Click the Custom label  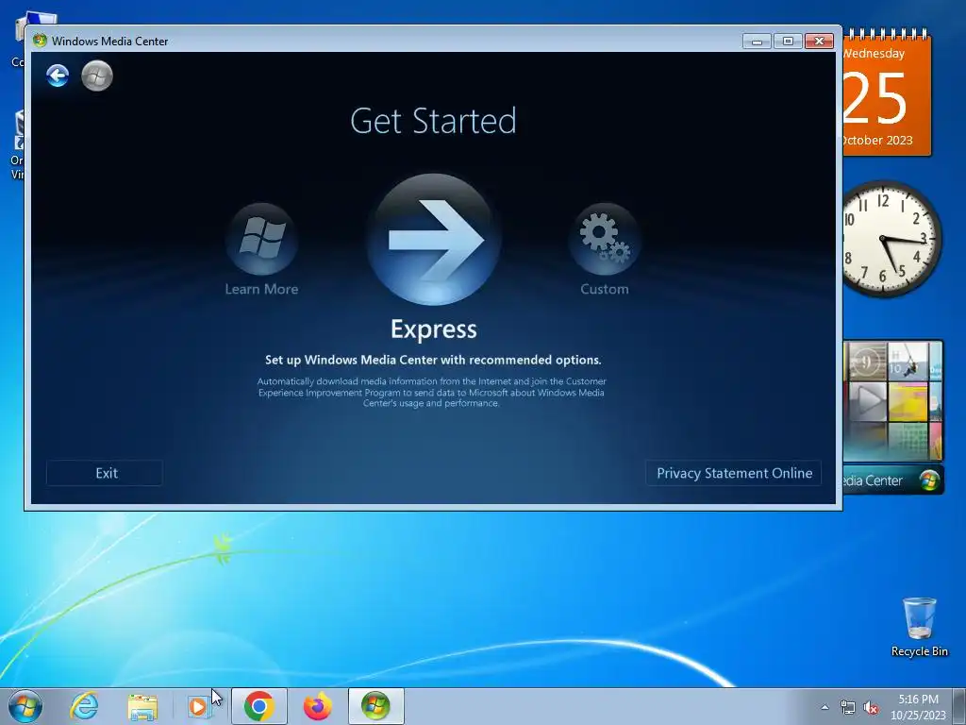click(x=605, y=289)
